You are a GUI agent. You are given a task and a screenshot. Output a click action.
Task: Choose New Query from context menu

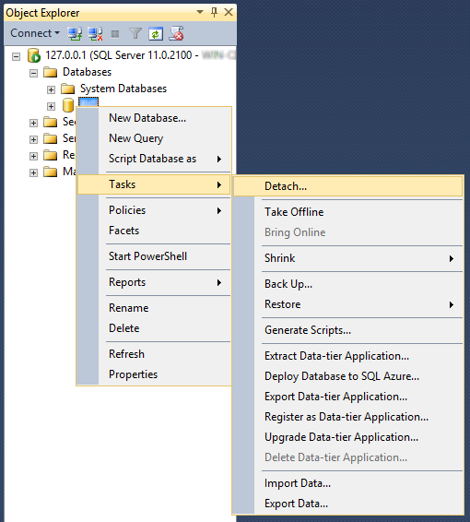pos(154,138)
